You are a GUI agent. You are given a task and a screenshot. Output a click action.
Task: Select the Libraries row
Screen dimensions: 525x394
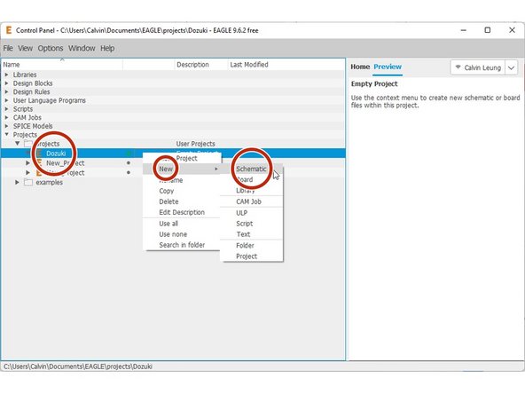173,75
